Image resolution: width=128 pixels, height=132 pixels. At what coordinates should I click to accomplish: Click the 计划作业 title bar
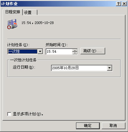tap(58, 4)
